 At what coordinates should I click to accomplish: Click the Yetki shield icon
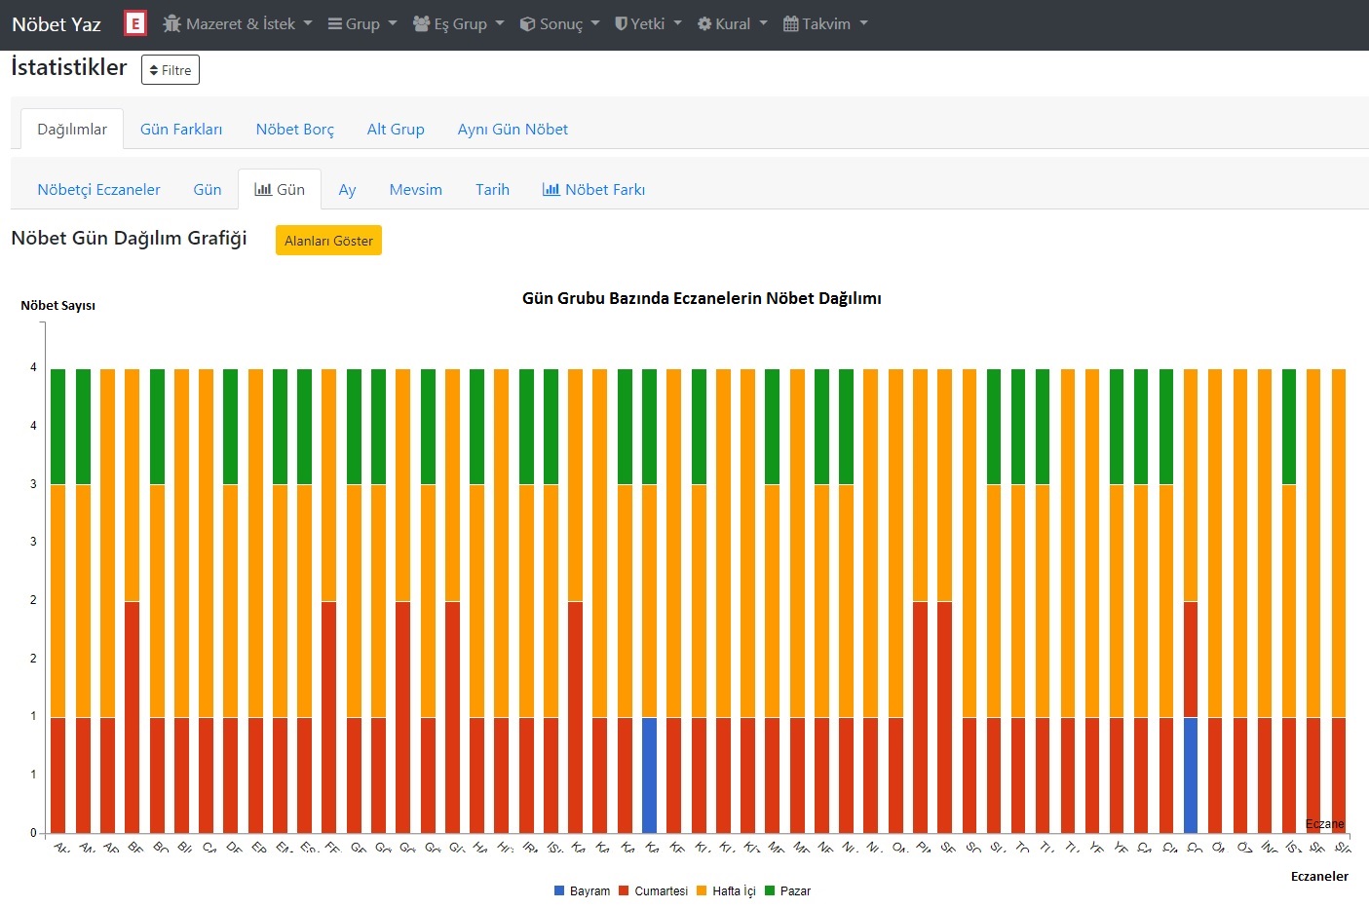point(621,23)
